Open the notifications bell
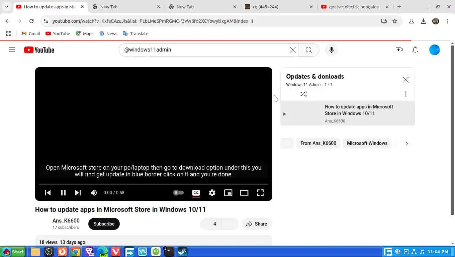 415,50
